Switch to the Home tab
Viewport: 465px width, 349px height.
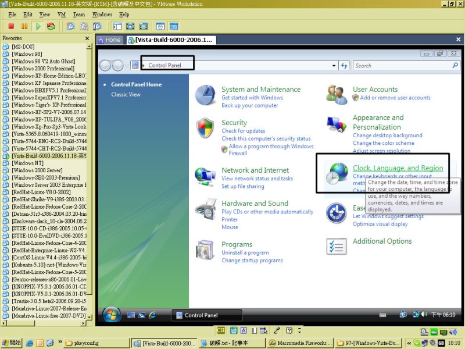109,40
